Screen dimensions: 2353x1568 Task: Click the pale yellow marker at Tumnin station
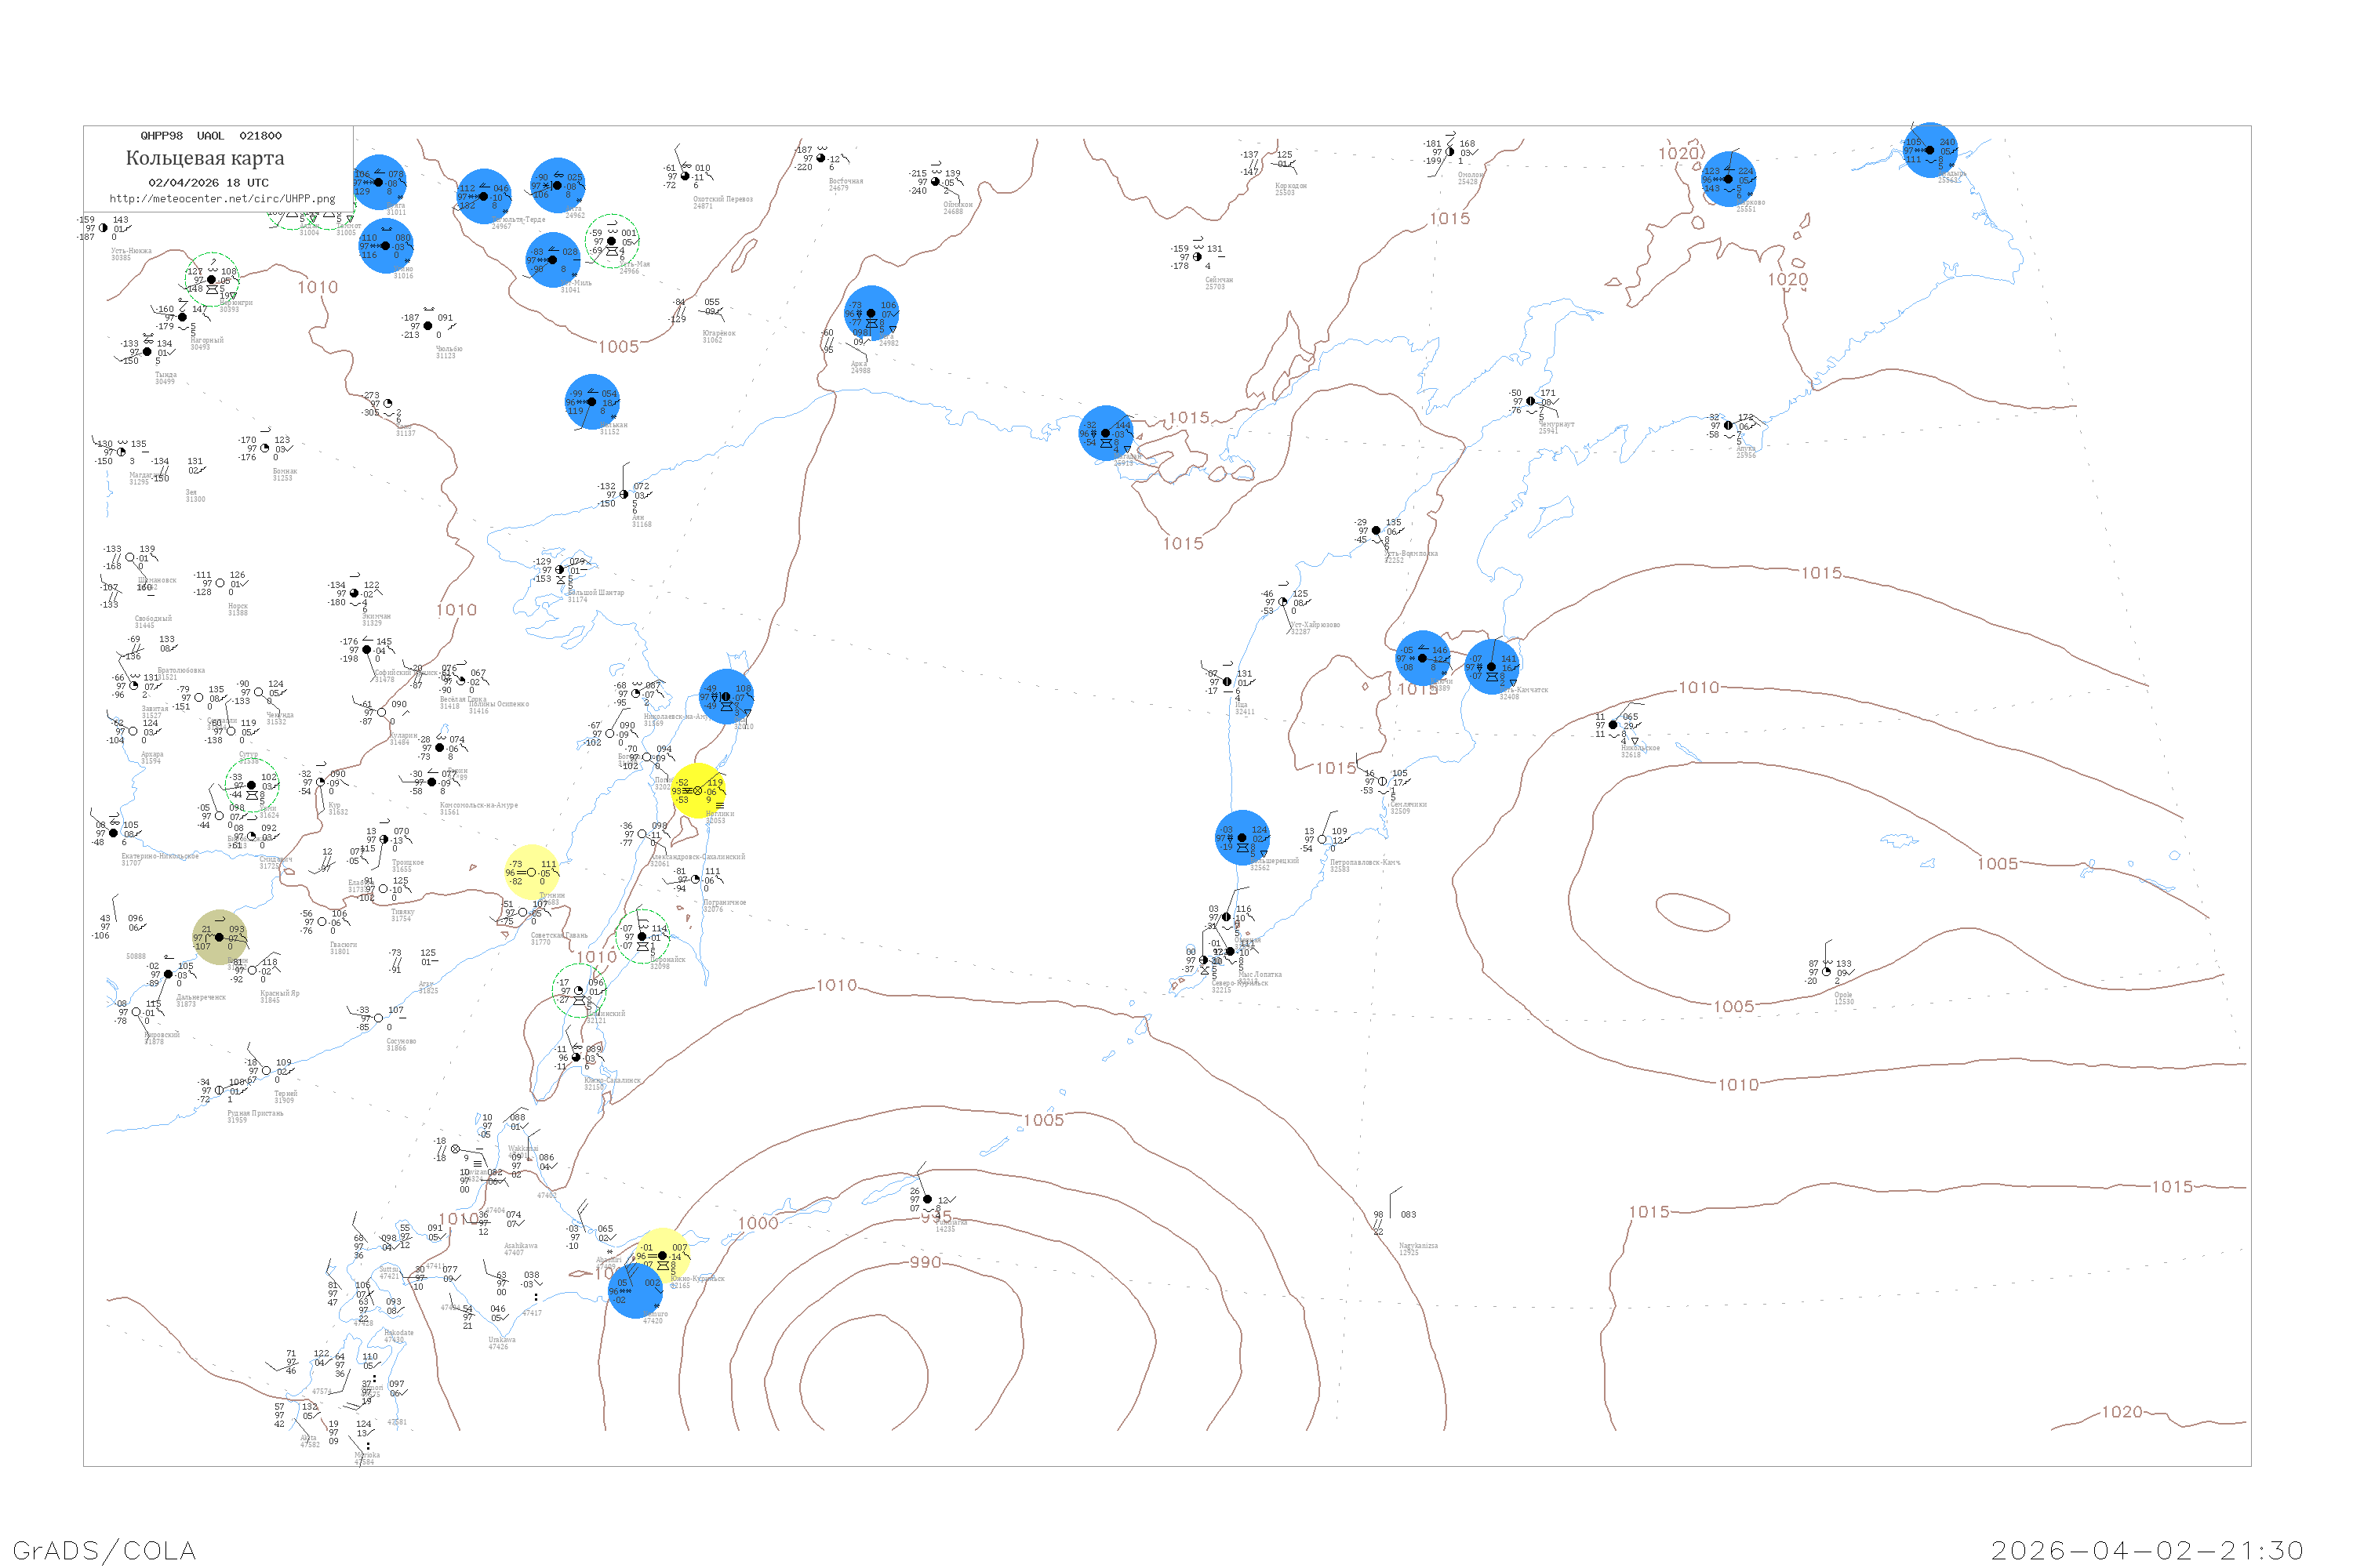[531, 872]
